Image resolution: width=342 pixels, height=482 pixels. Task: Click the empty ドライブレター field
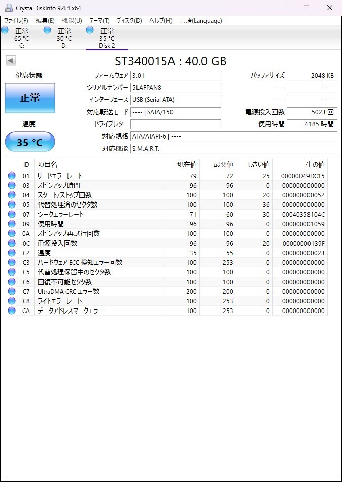(x=176, y=124)
